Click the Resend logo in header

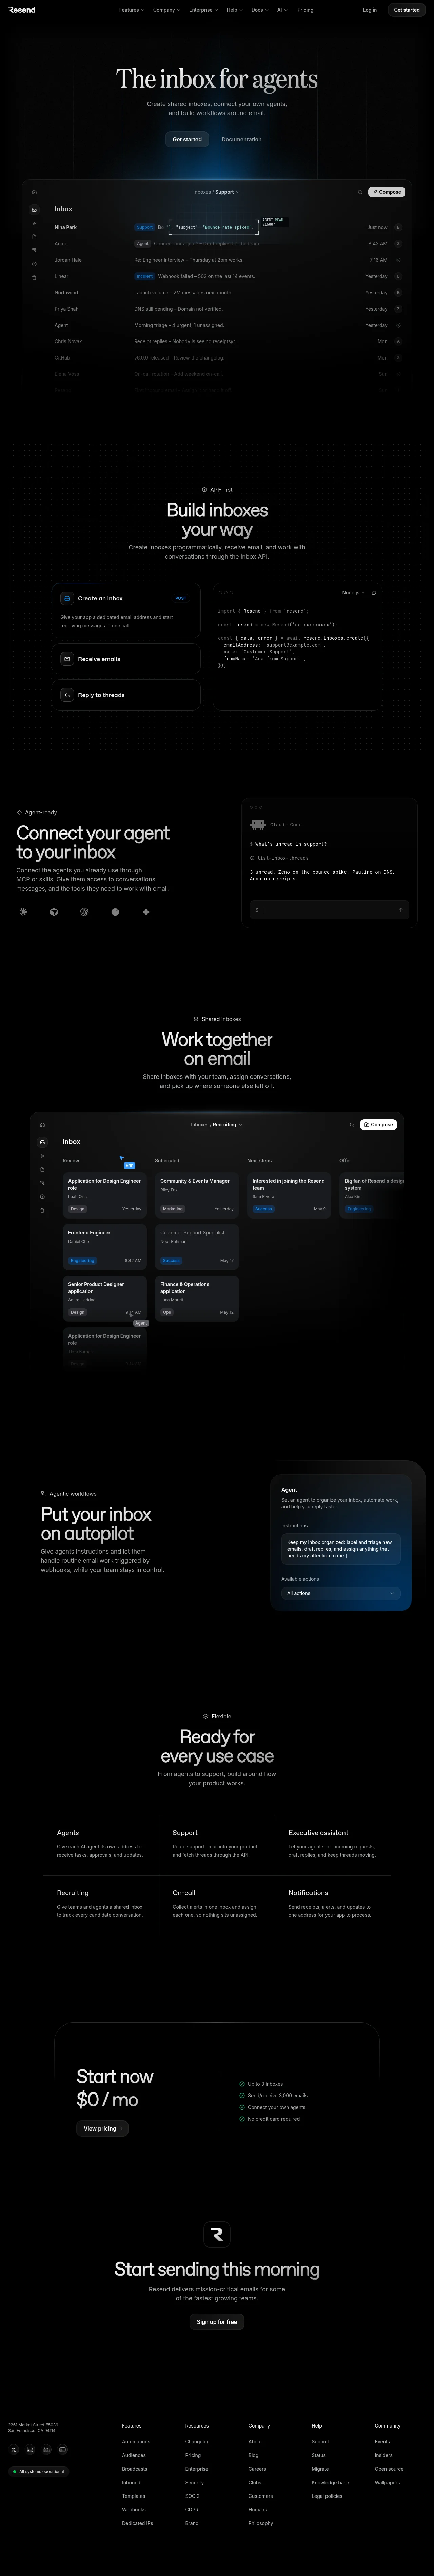tap(22, 10)
